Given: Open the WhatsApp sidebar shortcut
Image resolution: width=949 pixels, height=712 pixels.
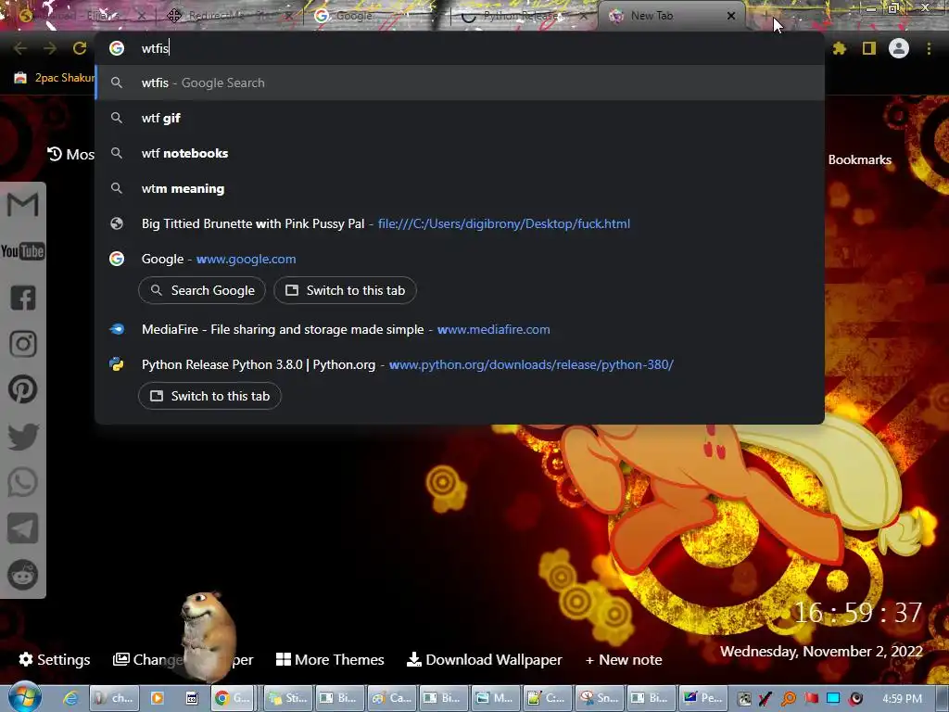Looking at the screenshot, I should click(22, 482).
